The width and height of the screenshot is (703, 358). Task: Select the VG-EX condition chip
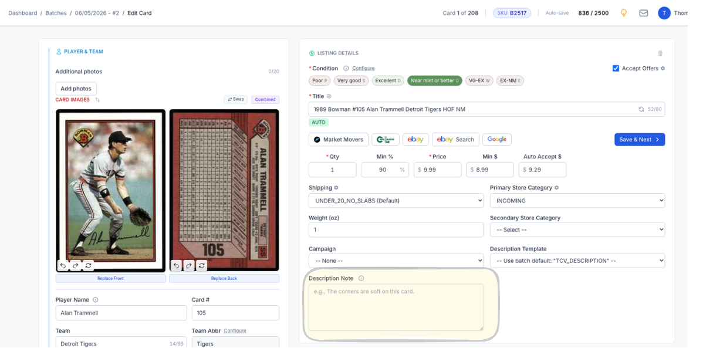coord(479,81)
